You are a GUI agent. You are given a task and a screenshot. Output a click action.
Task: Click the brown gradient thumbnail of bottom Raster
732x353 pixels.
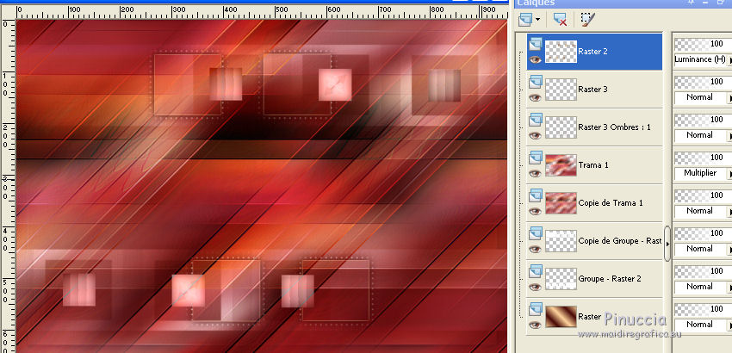(561, 317)
